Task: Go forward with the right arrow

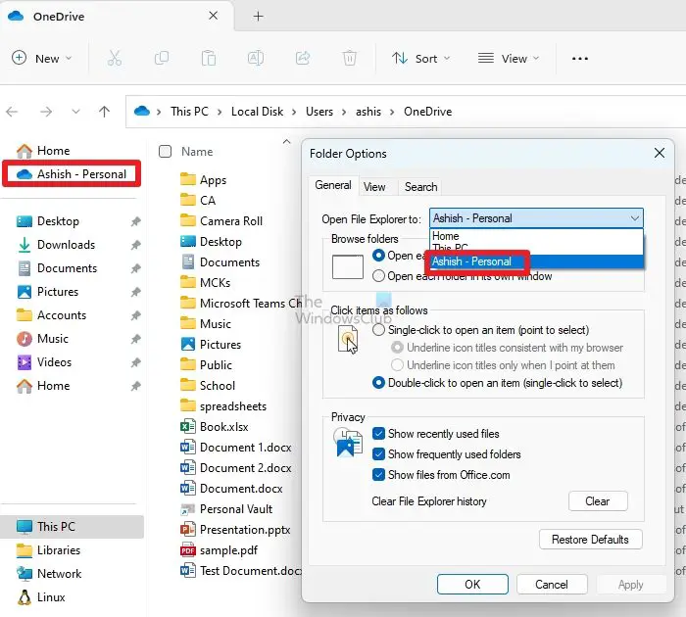Action: 45,112
